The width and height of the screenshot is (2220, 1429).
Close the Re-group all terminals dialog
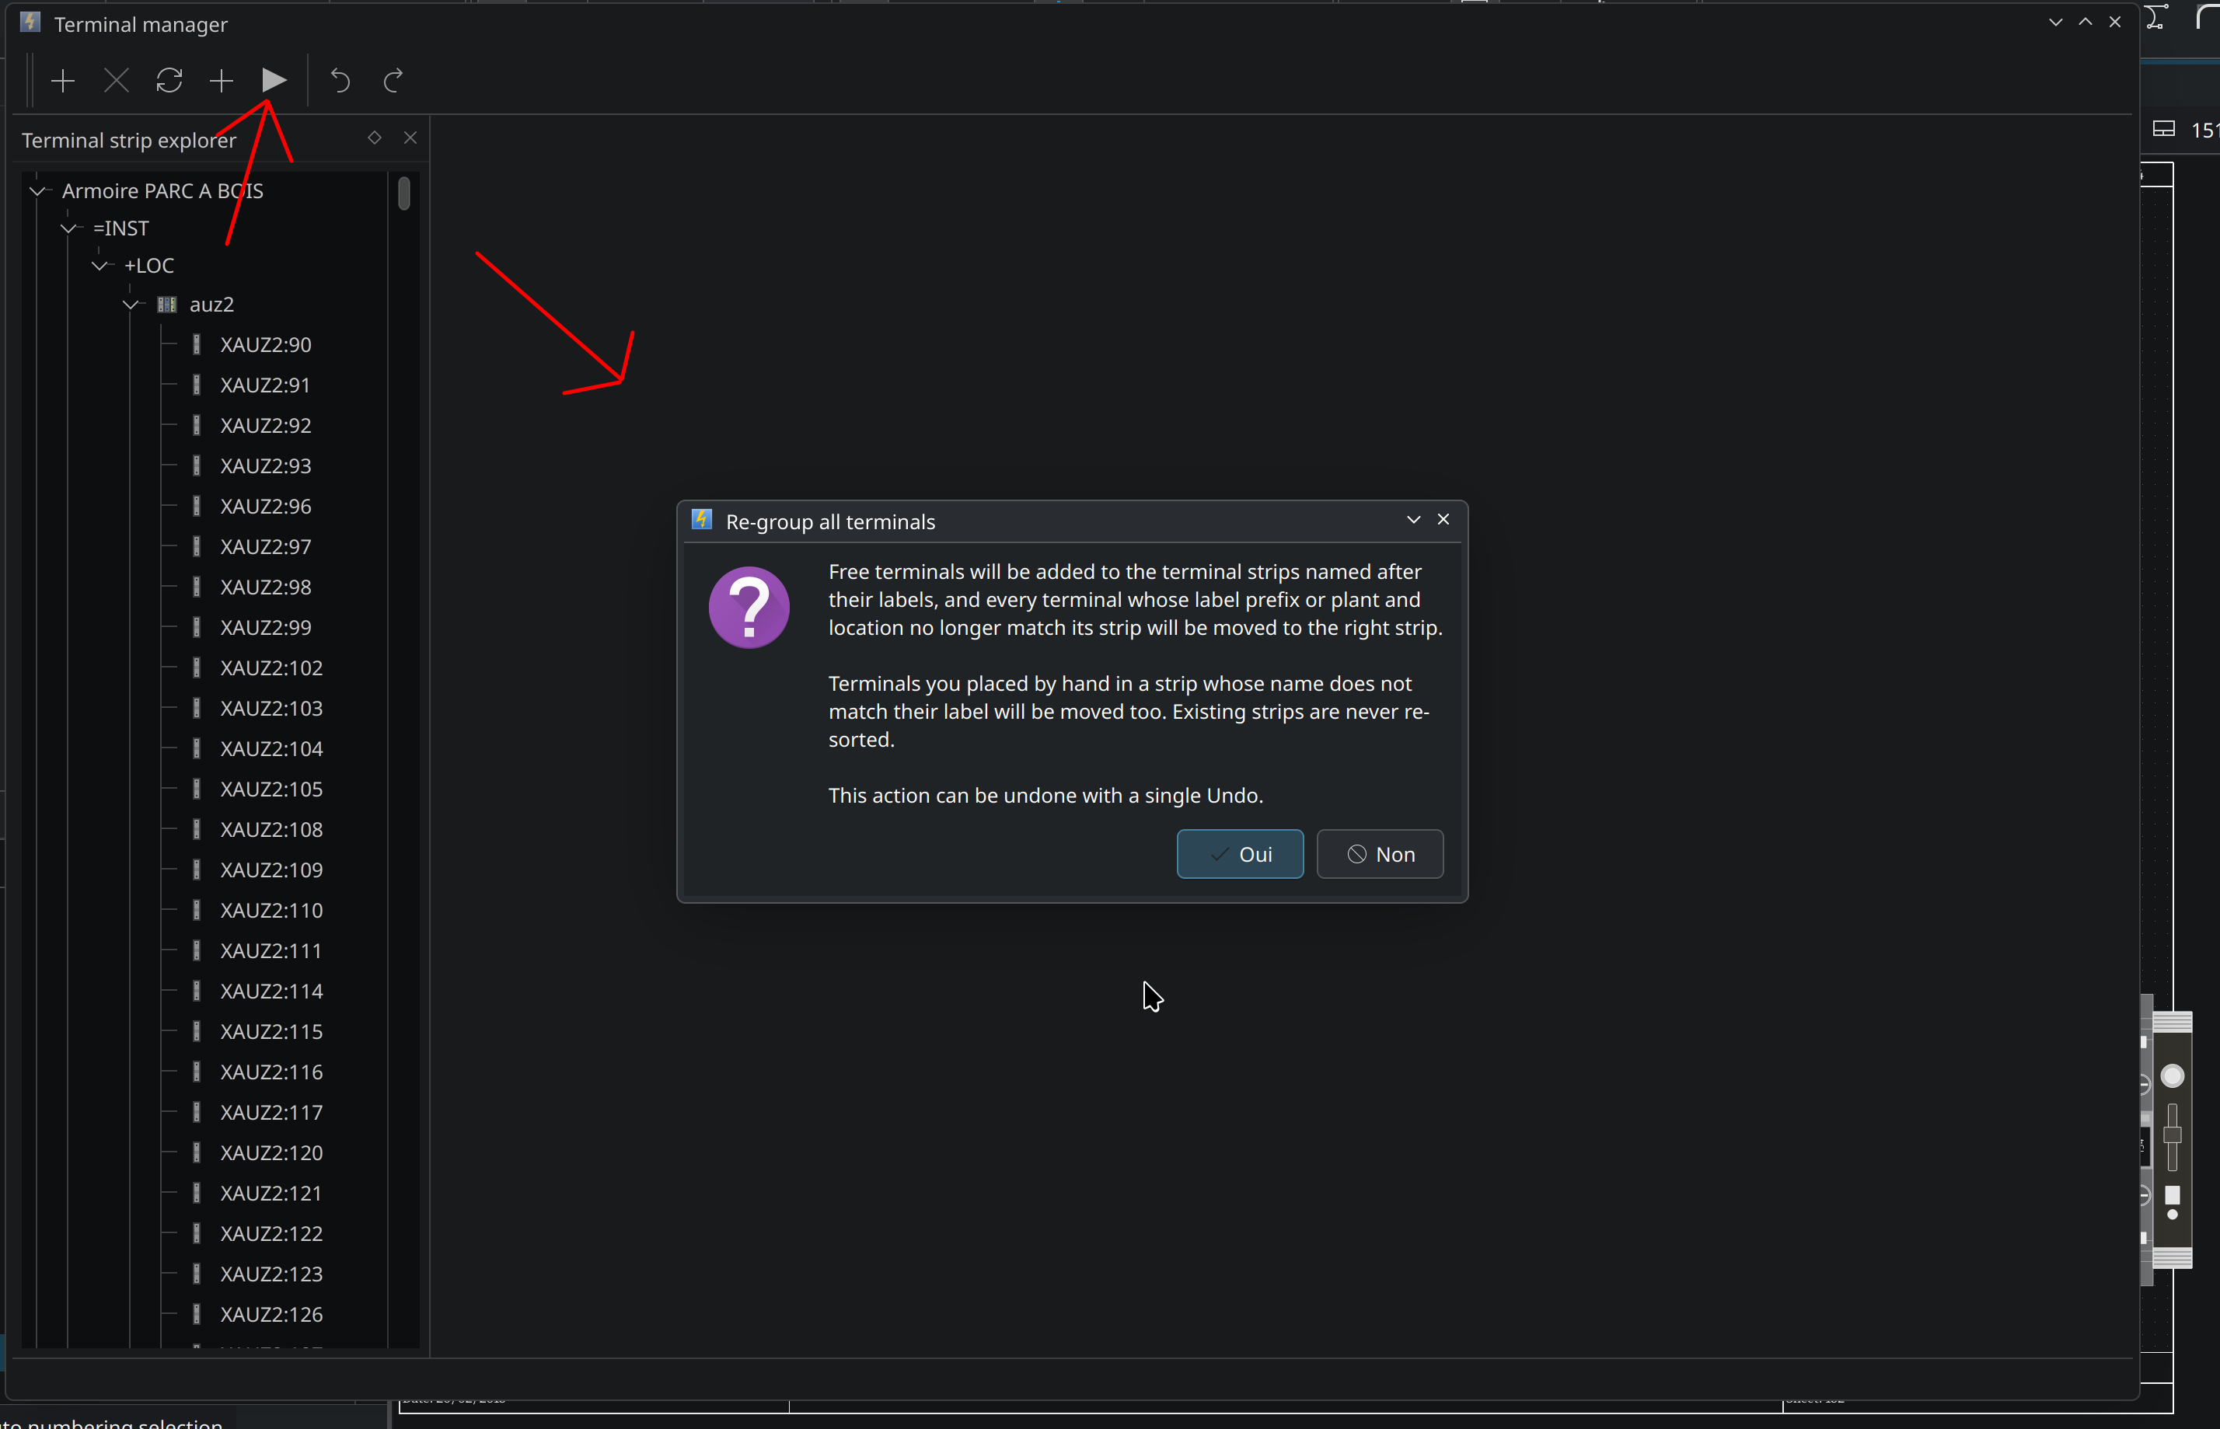click(x=1443, y=520)
